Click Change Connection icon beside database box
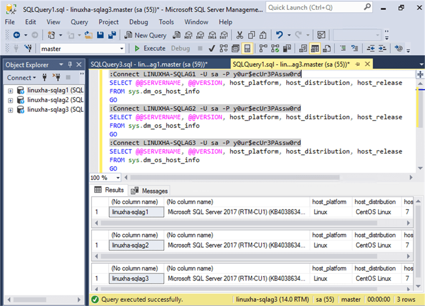Image resolution: width=425 pixels, height=306 pixels. click(28, 48)
